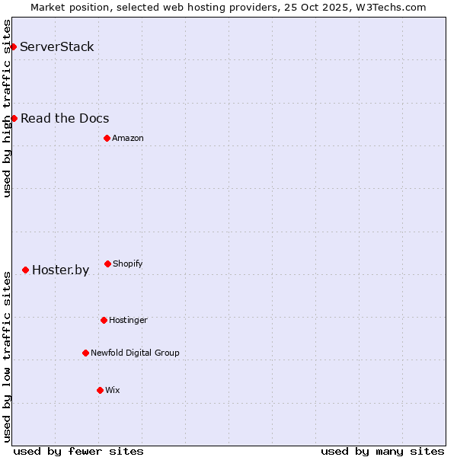Click the 'used by many sites' axis label
This screenshot has height=457, width=457.
[x=382, y=451]
